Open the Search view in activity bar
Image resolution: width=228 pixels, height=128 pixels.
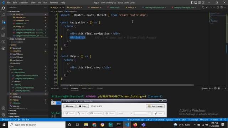[x=3, y=15]
